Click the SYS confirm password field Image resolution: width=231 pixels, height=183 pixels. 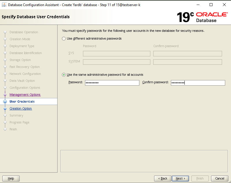point(188,54)
